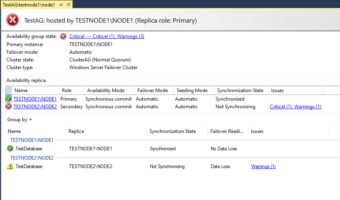Open TESTNODE2\NODE2 replica link
The width and height of the screenshot is (340, 200).
point(35,107)
